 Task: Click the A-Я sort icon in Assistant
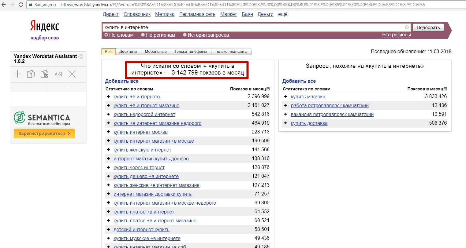[58, 74]
